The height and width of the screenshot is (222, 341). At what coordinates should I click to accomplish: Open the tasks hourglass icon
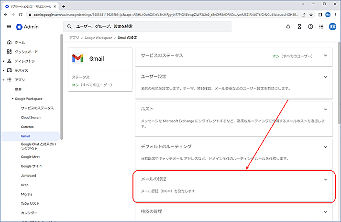(x=299, y=26)
